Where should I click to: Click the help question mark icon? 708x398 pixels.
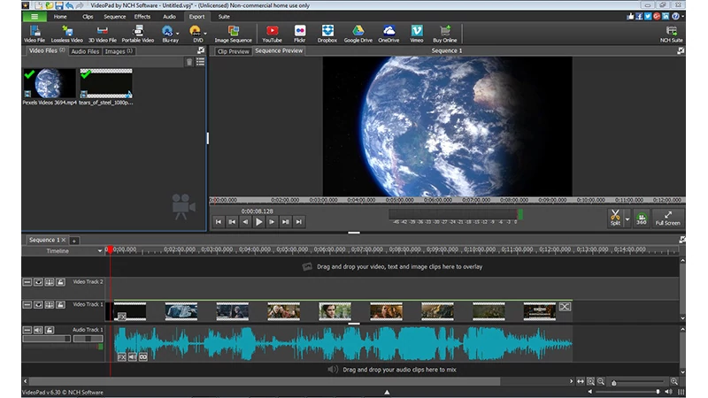pos(675,16)
